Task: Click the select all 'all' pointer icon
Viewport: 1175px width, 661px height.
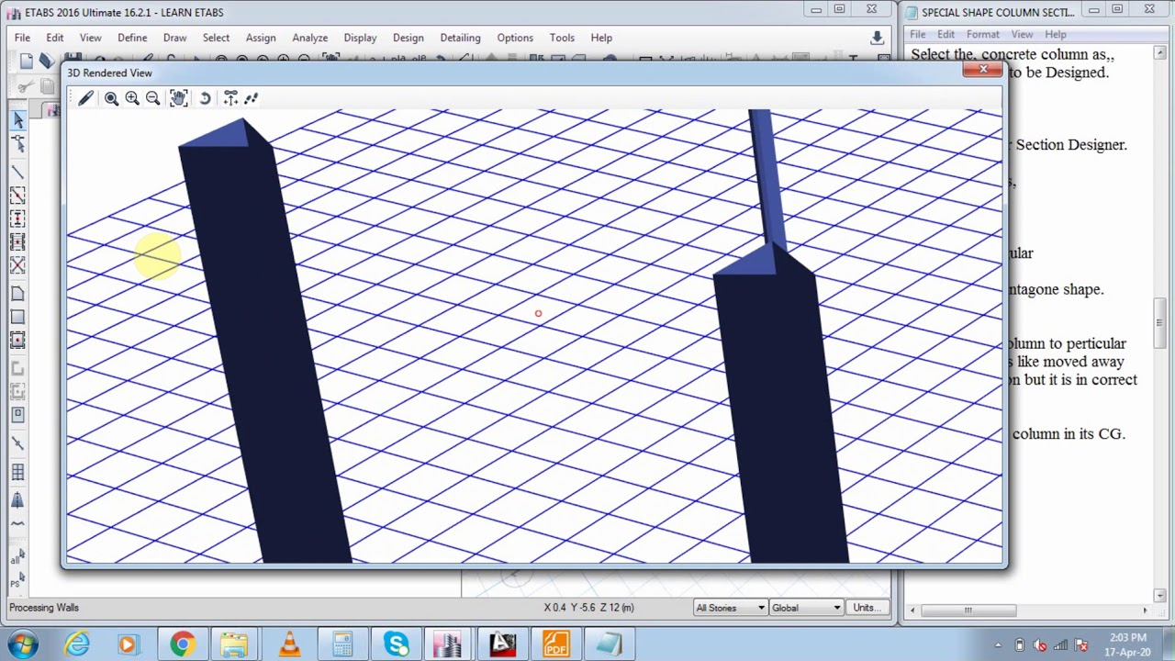Action: (16, 556)
